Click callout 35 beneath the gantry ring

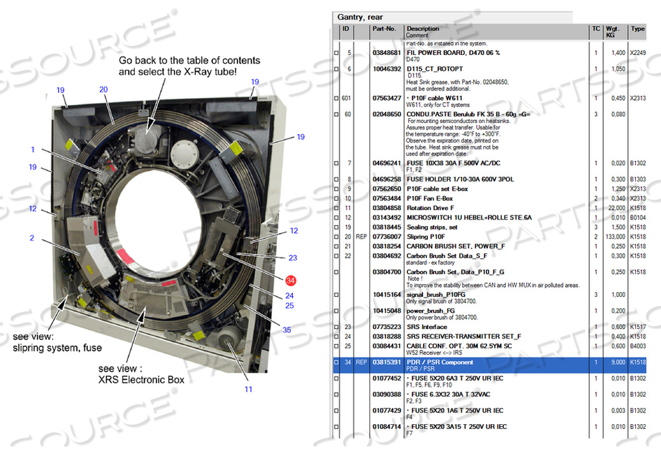click(286, 330)
